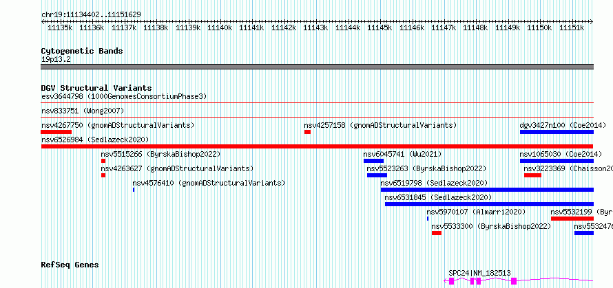The width and height of the screenshot is (613, 288).
Task: Select the blue bar under nsv5532476
Action: point(584,233)
